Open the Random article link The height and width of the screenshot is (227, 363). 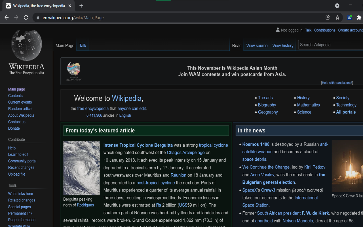pyautogui.click(x=20, y=108)
